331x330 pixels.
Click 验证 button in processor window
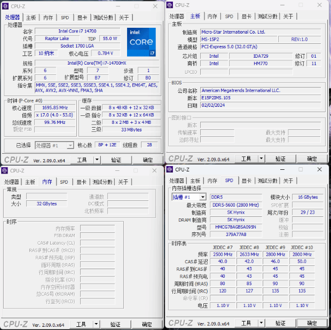[116, 160]
